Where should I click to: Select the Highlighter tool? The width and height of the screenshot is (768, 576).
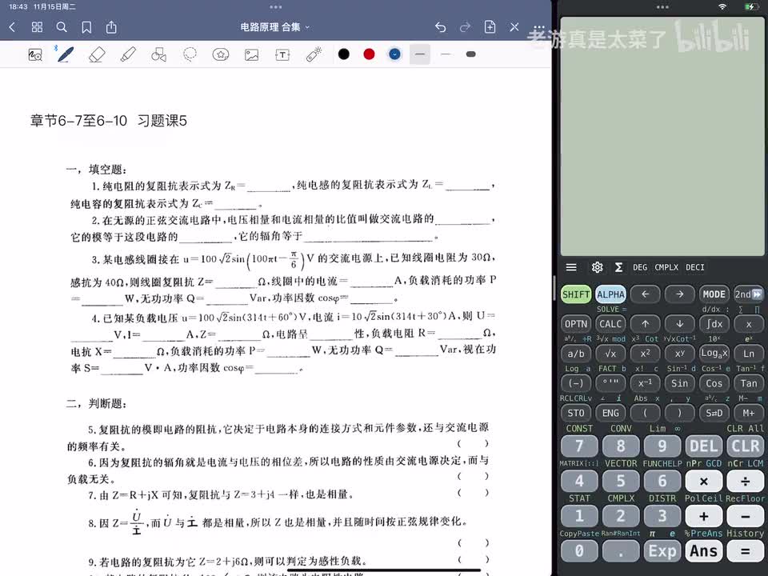128,54
